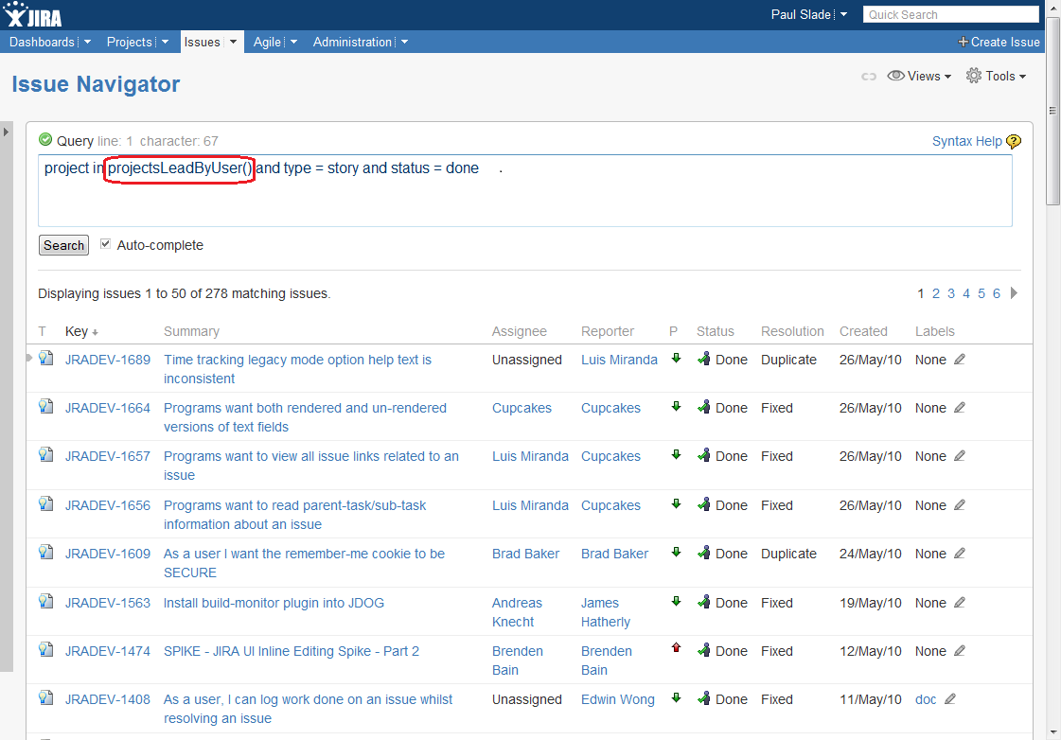Click the green query valid checkmark icon
Viewport: 1061px width, 740px height.
(x=45, y=139)
